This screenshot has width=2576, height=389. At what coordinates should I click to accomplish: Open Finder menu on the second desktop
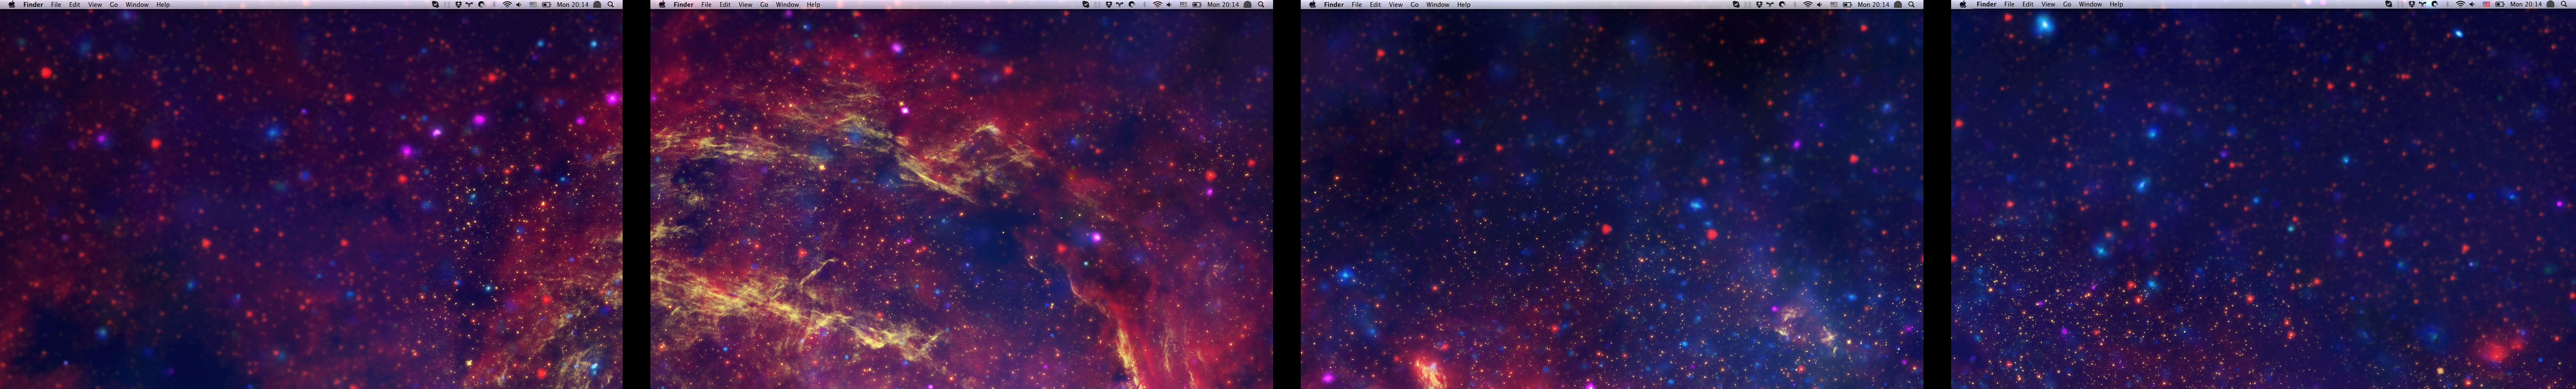pos(684,5)
